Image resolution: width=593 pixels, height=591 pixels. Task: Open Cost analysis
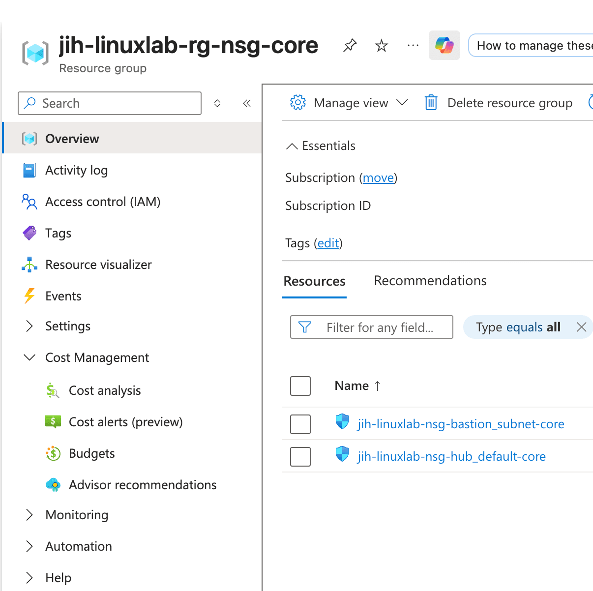click(x=105, y=390)
